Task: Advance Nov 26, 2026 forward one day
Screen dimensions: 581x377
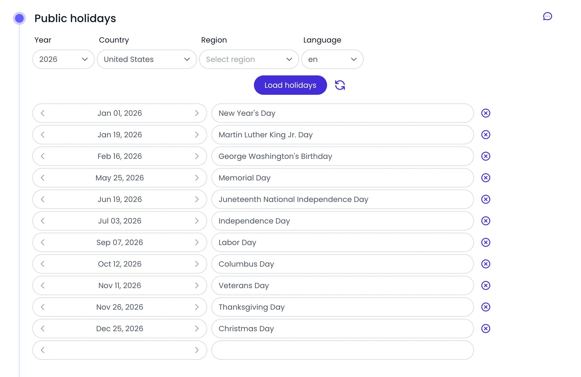Action: pos(197,307)
